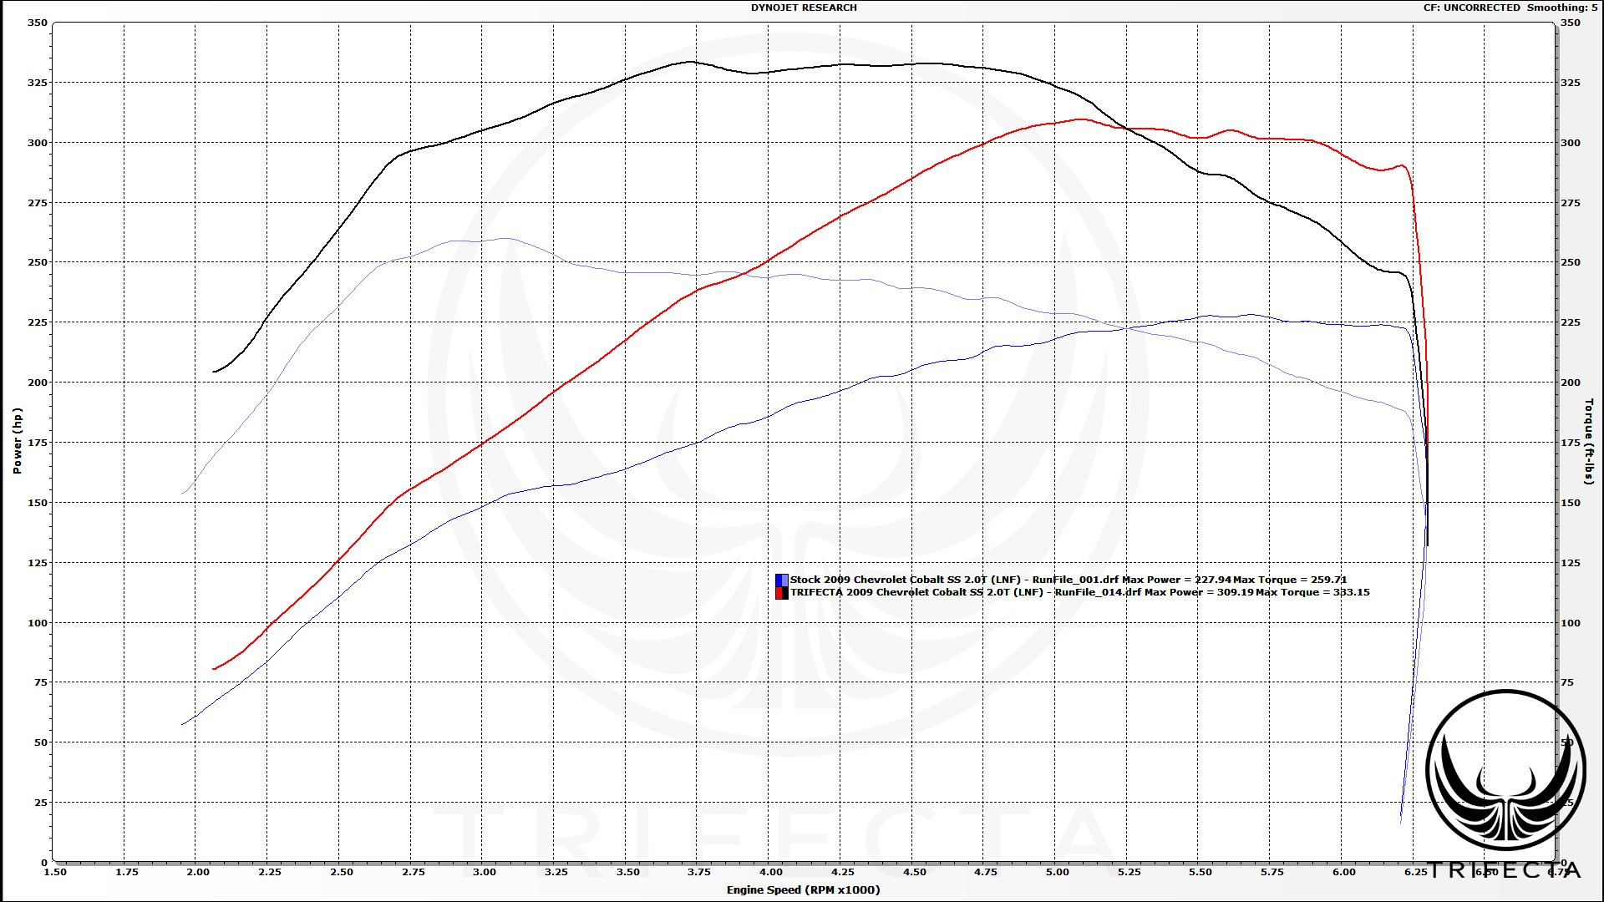Click the 325 tick on right torque axis

pyautogui.click(x=1570, y=83)
